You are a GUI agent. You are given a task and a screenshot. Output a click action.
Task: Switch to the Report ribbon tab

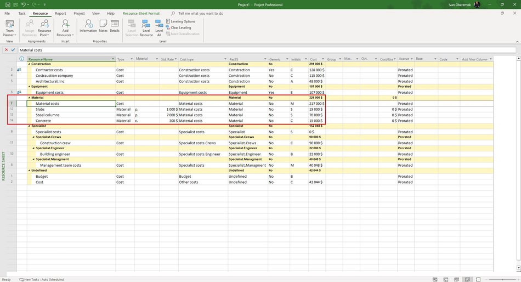point(60,13)
